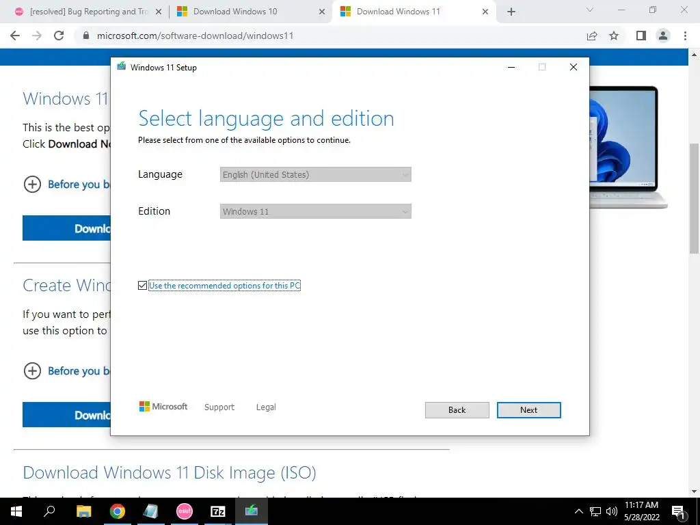Open the notebook app on taskbar
This screenshot has height=525, width=700.
151,511
